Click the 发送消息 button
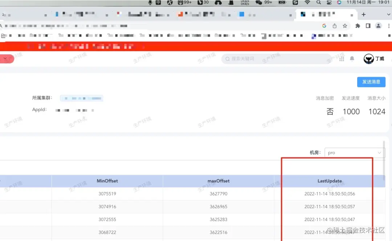The image size is (392, 241). click(x=371, y=82)
